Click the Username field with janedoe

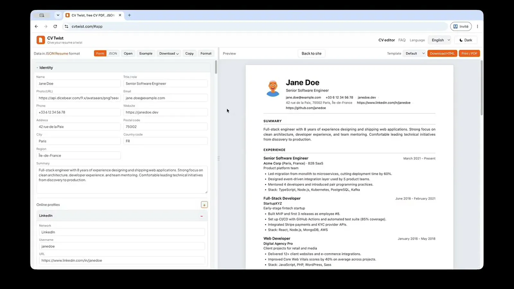pos(122,246)
